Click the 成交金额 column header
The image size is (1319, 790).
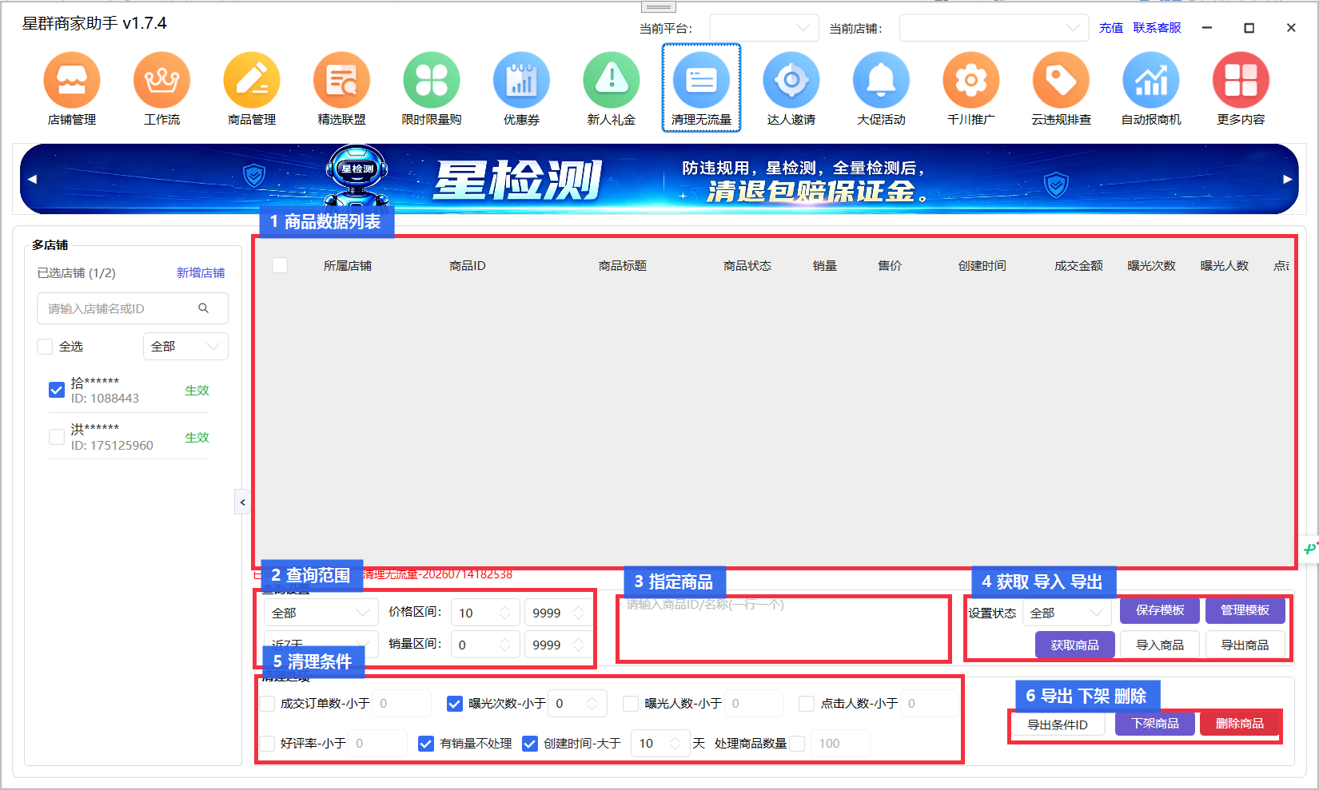coord(1078,265)
